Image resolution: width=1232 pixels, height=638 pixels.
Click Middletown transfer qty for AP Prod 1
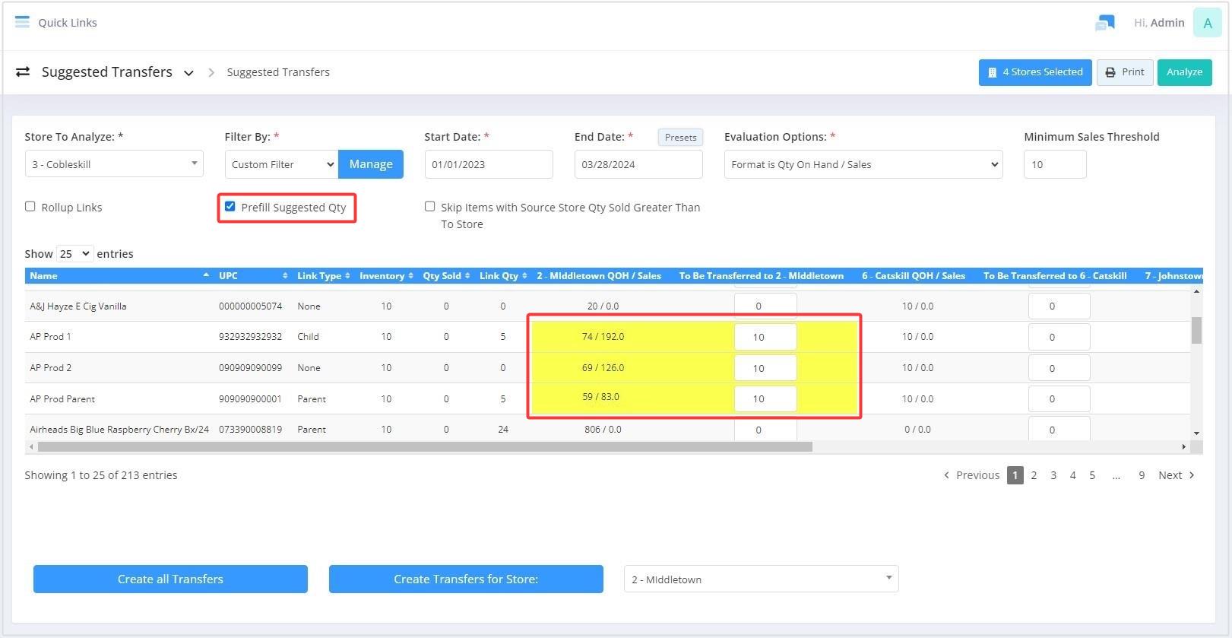tap(765, 337)
